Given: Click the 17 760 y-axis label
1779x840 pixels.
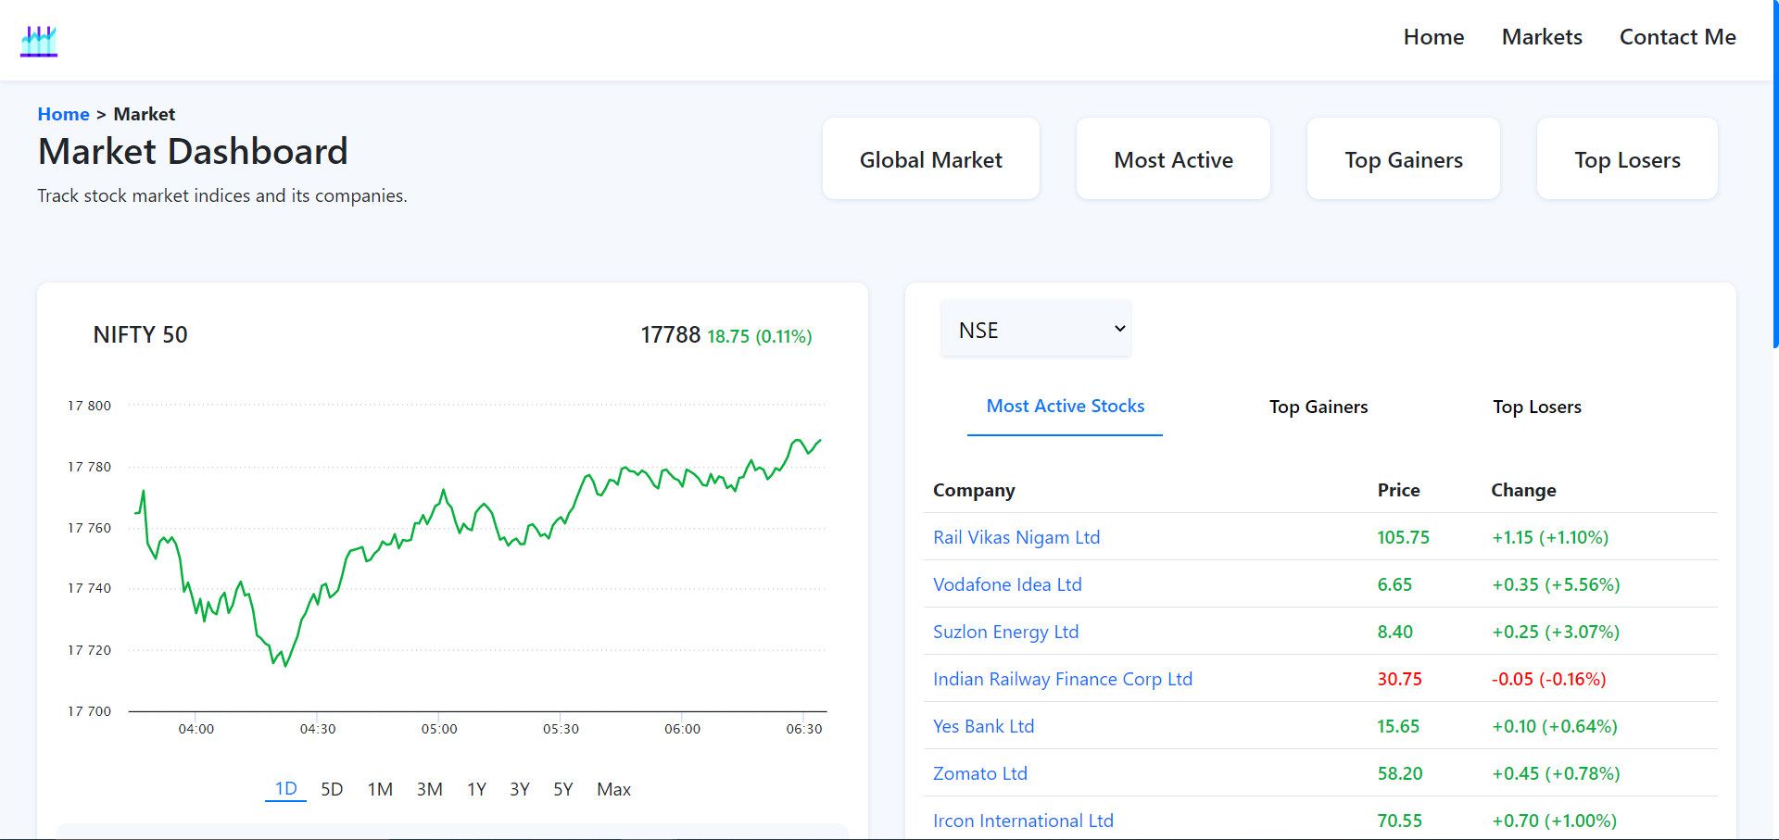Looking at the screenshot, I should [x=89, y=528].
